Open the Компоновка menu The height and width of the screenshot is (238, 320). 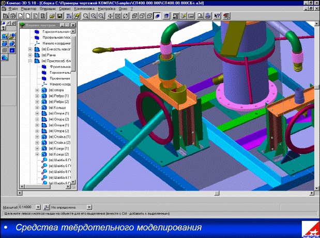coord(84,9)
